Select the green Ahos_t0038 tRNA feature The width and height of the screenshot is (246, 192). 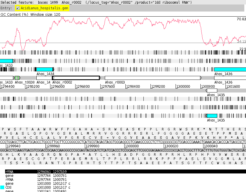coord(17,78)
